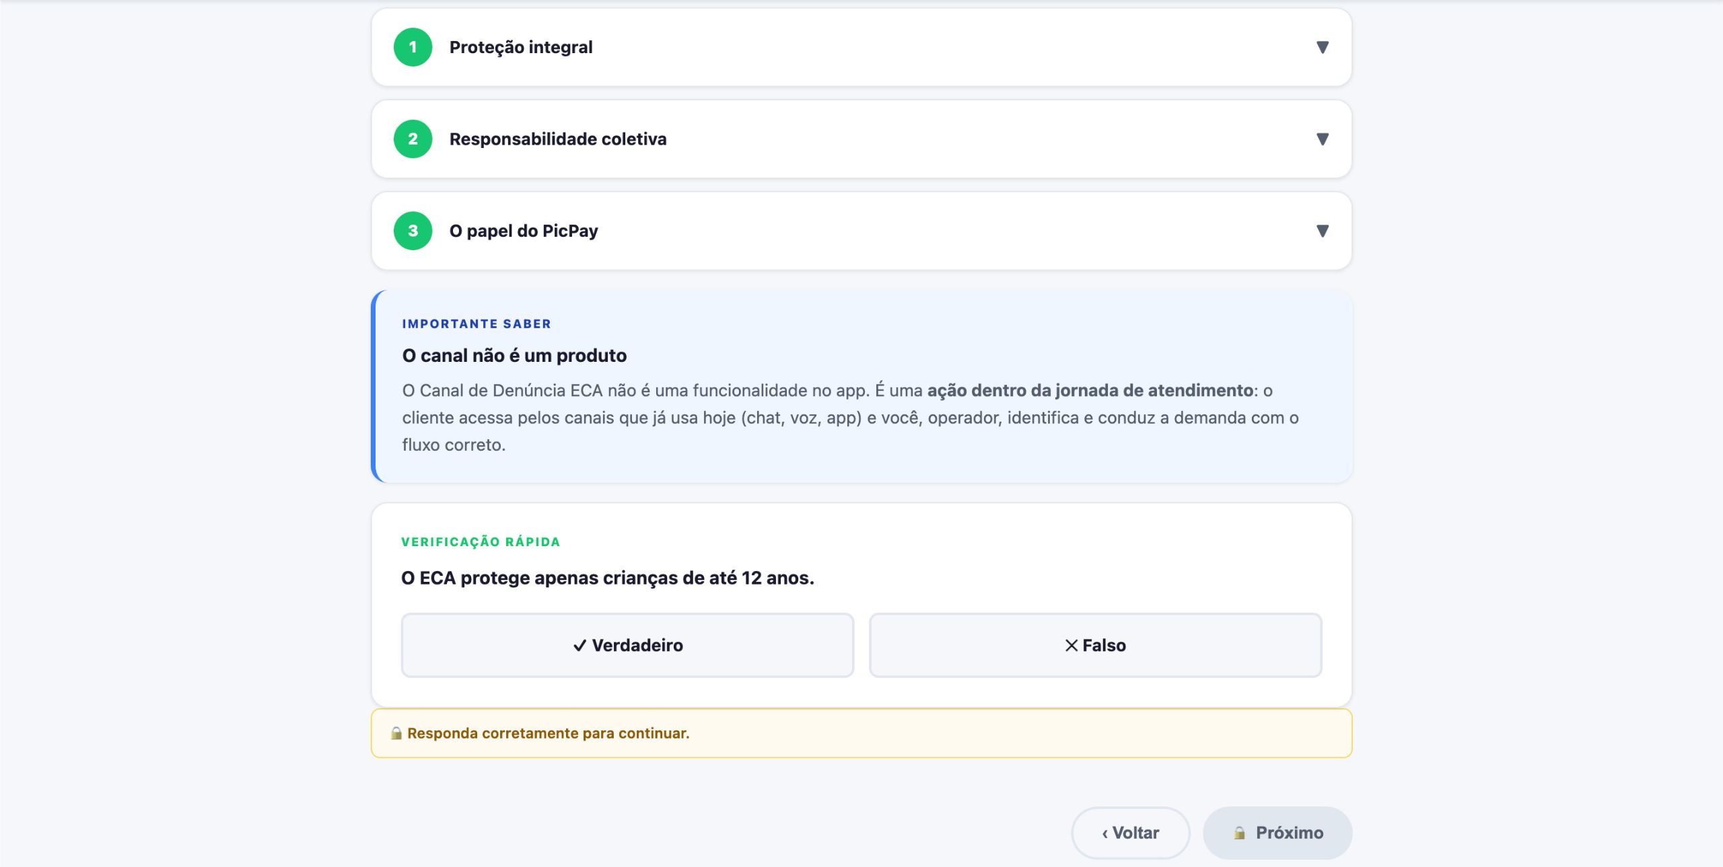Go back with the Voltar button
The height and width of the screenshot is (867, 1723).
(x=1131, y=833)
